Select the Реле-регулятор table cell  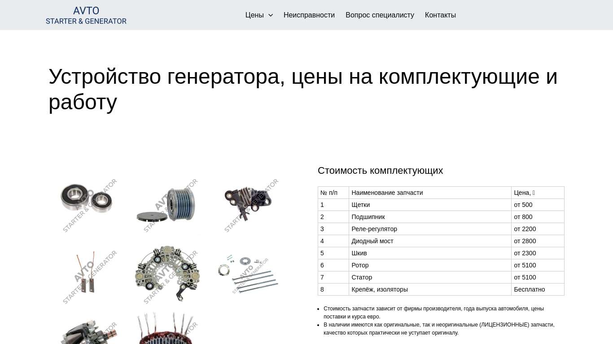click(x=374, y=229)
